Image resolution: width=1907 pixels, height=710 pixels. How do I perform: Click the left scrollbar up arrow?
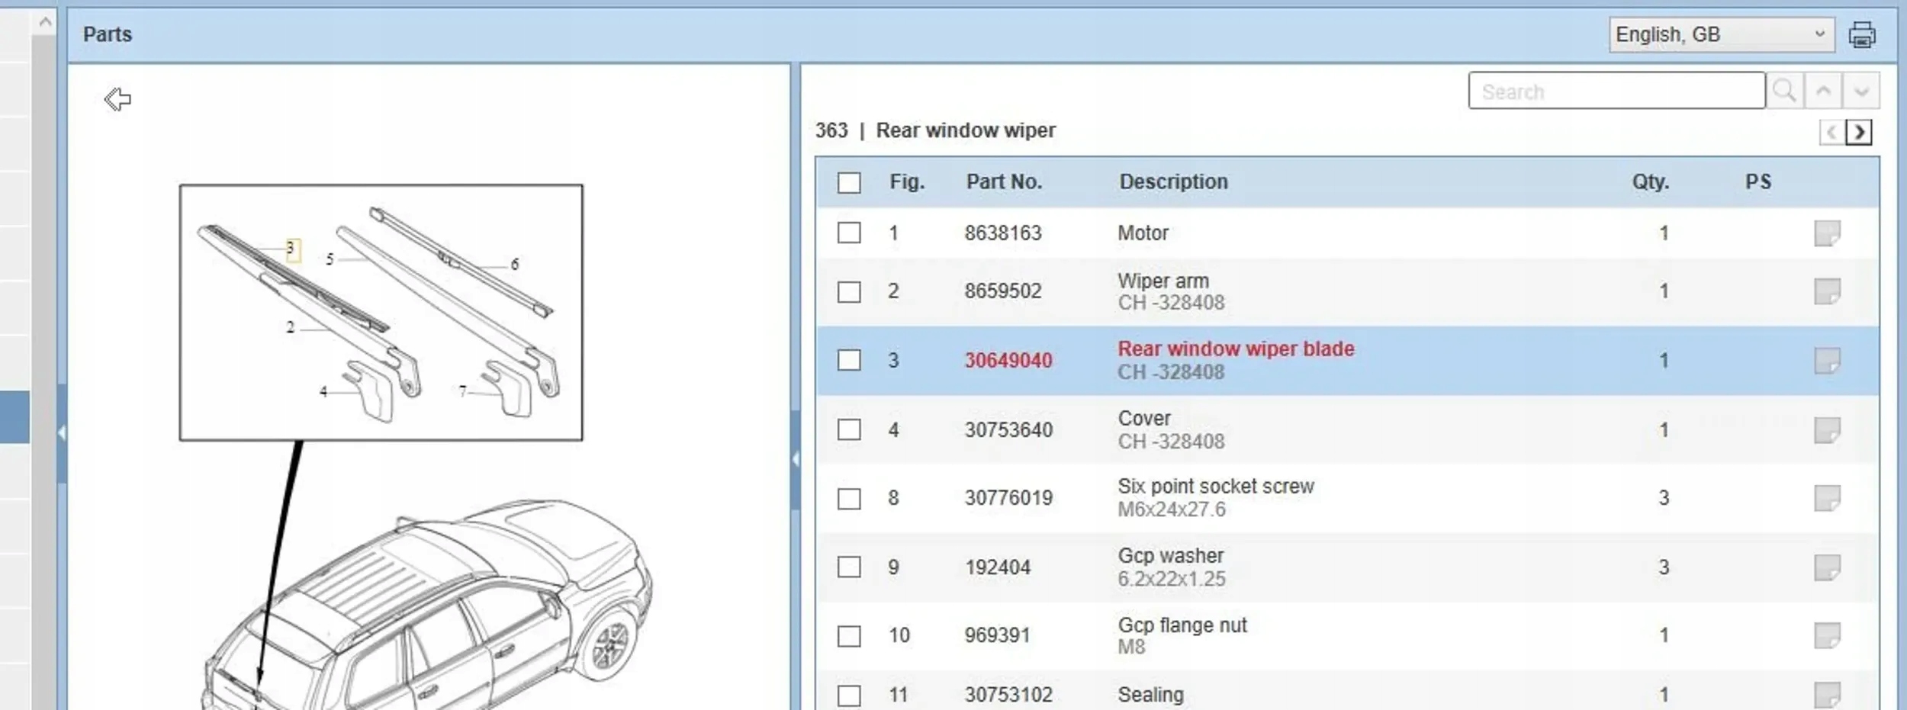coord(45,22)
